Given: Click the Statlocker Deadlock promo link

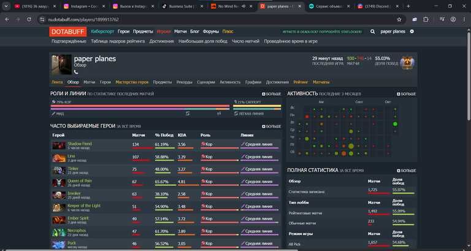Looking at the screenshot, I should pyautogui.click(x=322, y=31).
